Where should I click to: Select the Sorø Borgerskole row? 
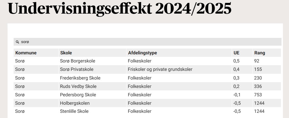click(77, 61)
